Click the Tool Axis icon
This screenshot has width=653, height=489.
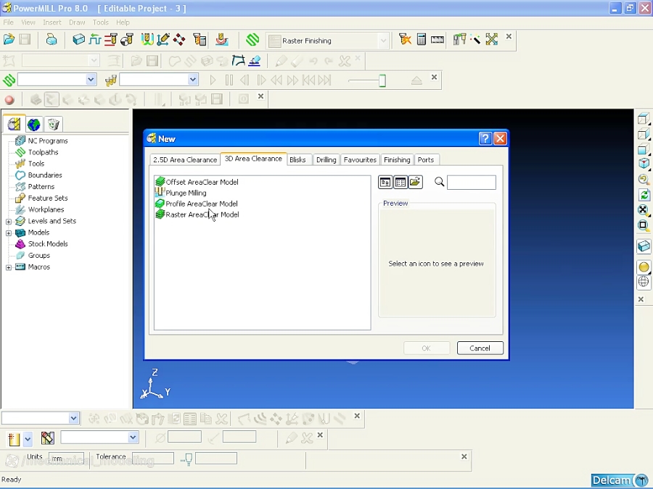tap(163, 40)
